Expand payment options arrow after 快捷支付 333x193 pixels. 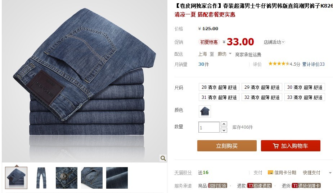[x=330, y=173]
